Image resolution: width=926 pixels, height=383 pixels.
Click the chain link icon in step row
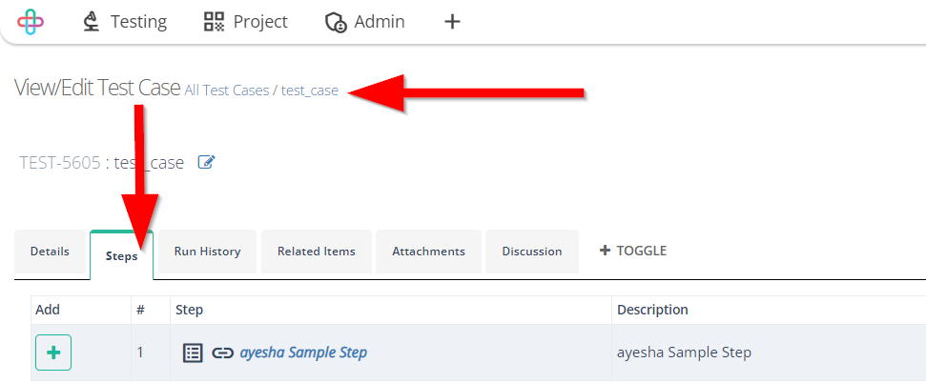pos(222,353)
